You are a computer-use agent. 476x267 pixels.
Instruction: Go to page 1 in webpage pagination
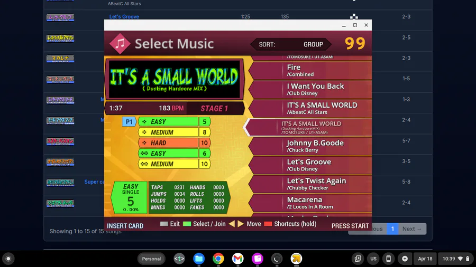392,229
